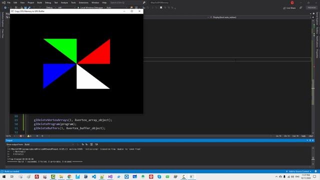Open the Extensions menu

(83, 2)
